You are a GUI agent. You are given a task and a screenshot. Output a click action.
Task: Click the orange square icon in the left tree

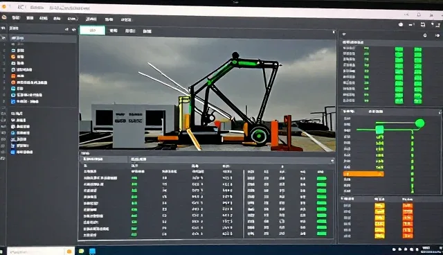coord(13,76)
